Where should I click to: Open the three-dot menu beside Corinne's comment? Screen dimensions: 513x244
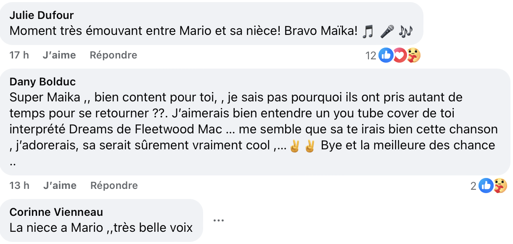click(218, 220)
